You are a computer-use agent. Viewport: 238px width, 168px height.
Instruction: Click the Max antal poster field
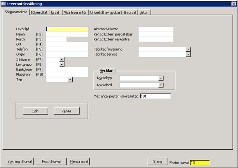point(155,96)
